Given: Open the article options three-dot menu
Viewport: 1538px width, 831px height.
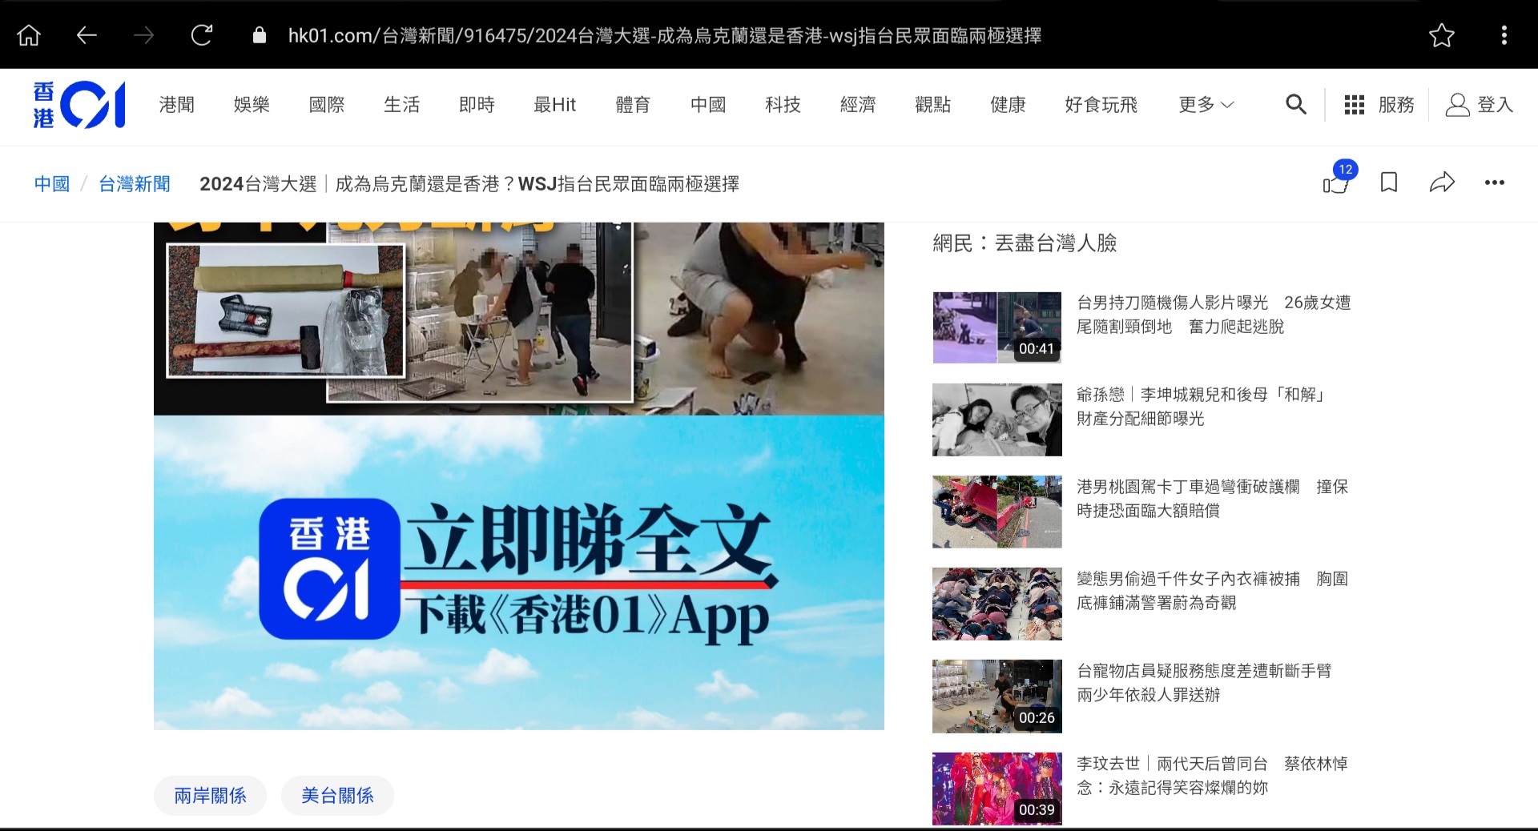Looking at the screenshot, I should pyautogui.click(x=1495, y=183).
